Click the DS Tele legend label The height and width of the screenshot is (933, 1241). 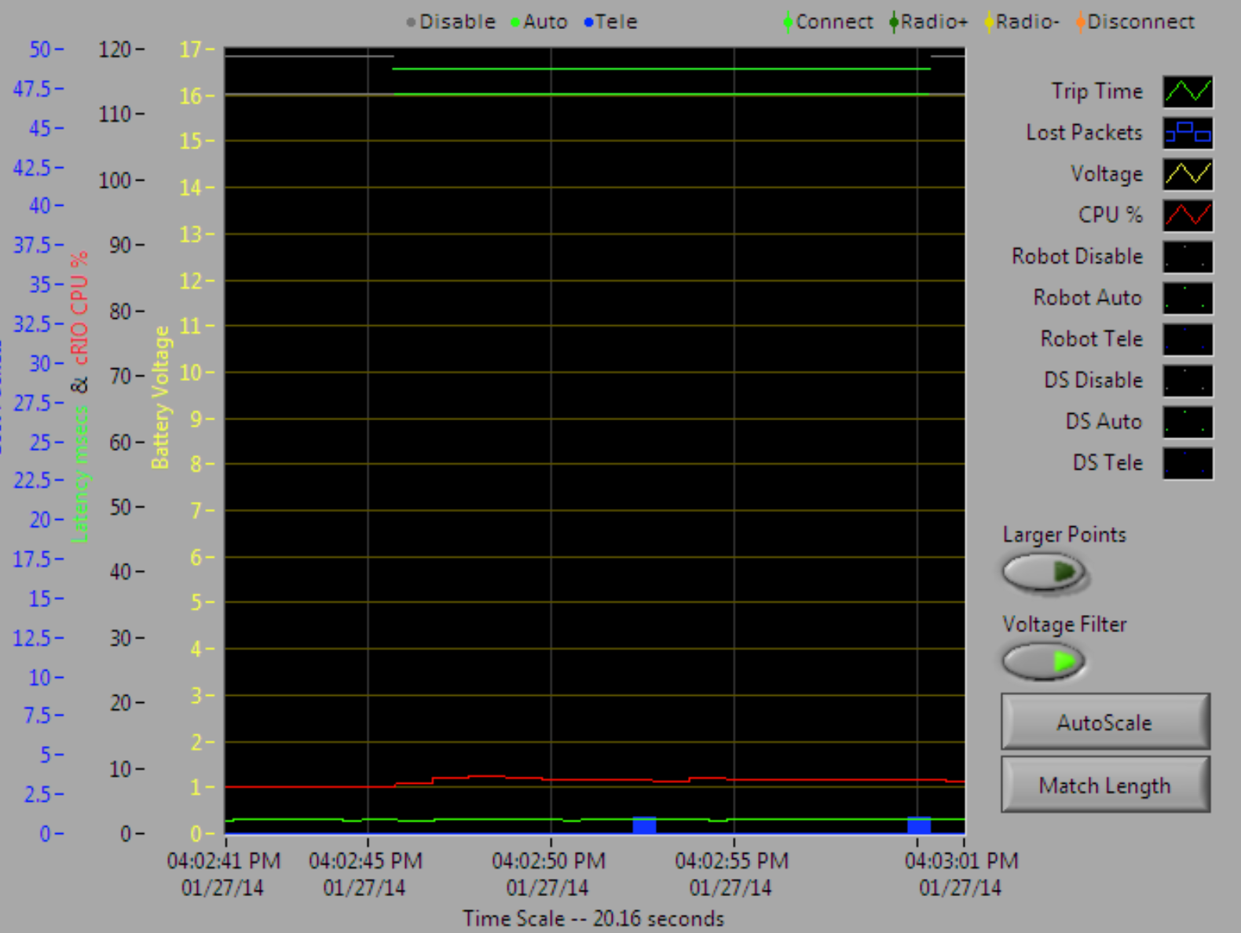click(1107, 463)
